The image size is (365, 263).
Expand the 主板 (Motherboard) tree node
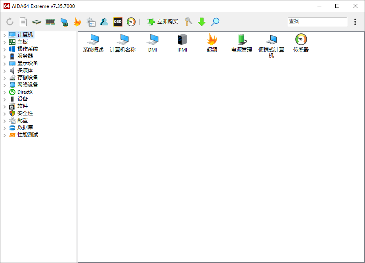click(5, 41)
